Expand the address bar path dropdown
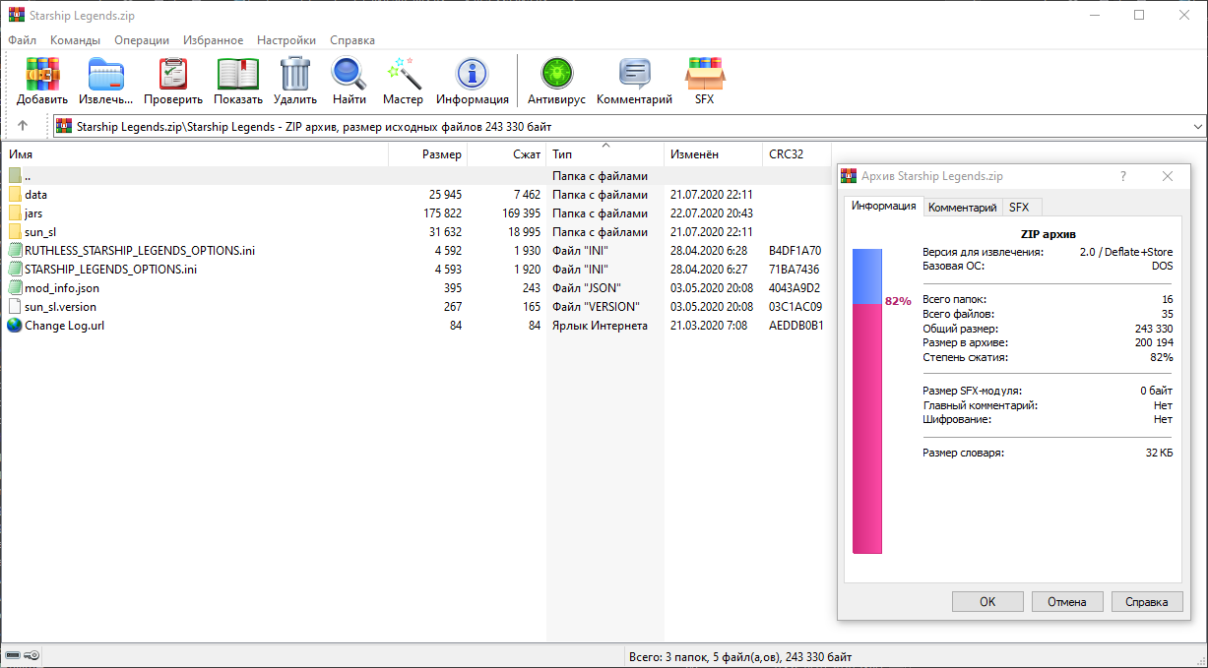 click(x=1197, y=127)
